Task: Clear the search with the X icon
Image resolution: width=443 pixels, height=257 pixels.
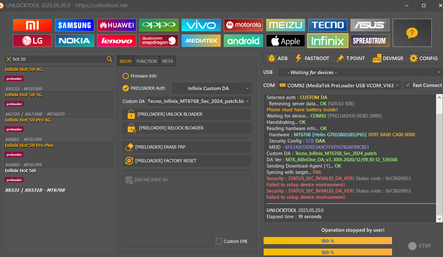Action: pyautogui.click(x=9, y=59)
